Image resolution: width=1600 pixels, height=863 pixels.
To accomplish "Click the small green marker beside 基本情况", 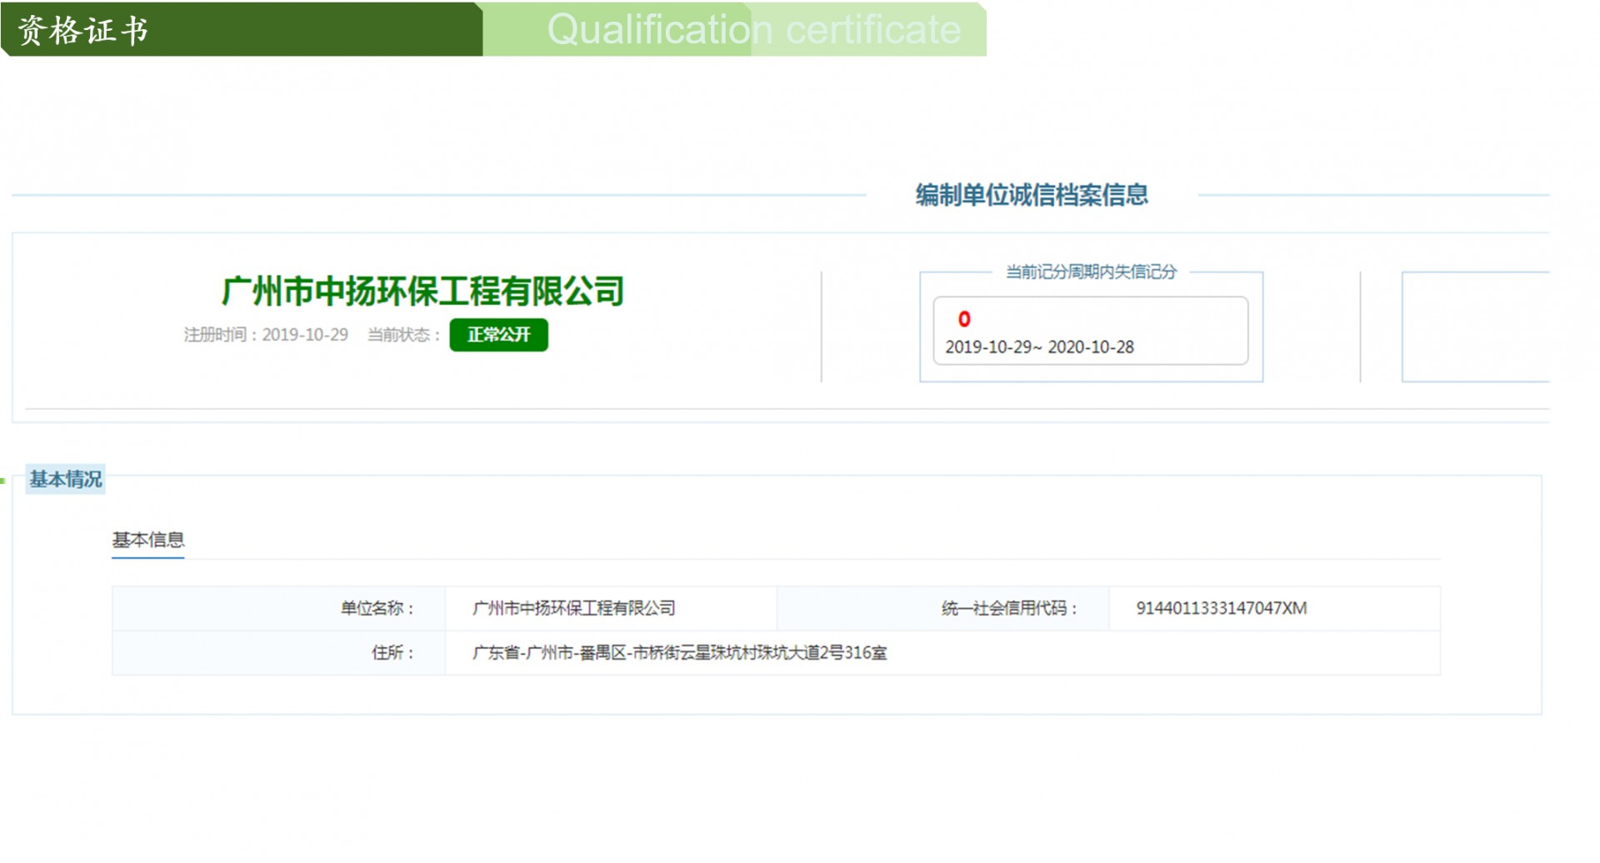I will 3,481.
